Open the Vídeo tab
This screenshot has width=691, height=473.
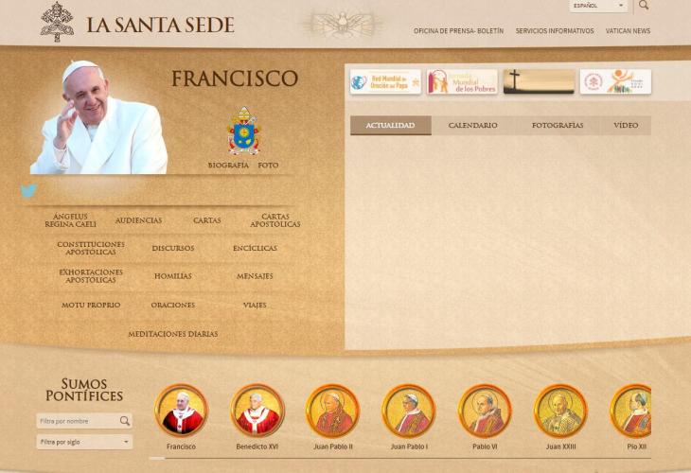point(626,126)
